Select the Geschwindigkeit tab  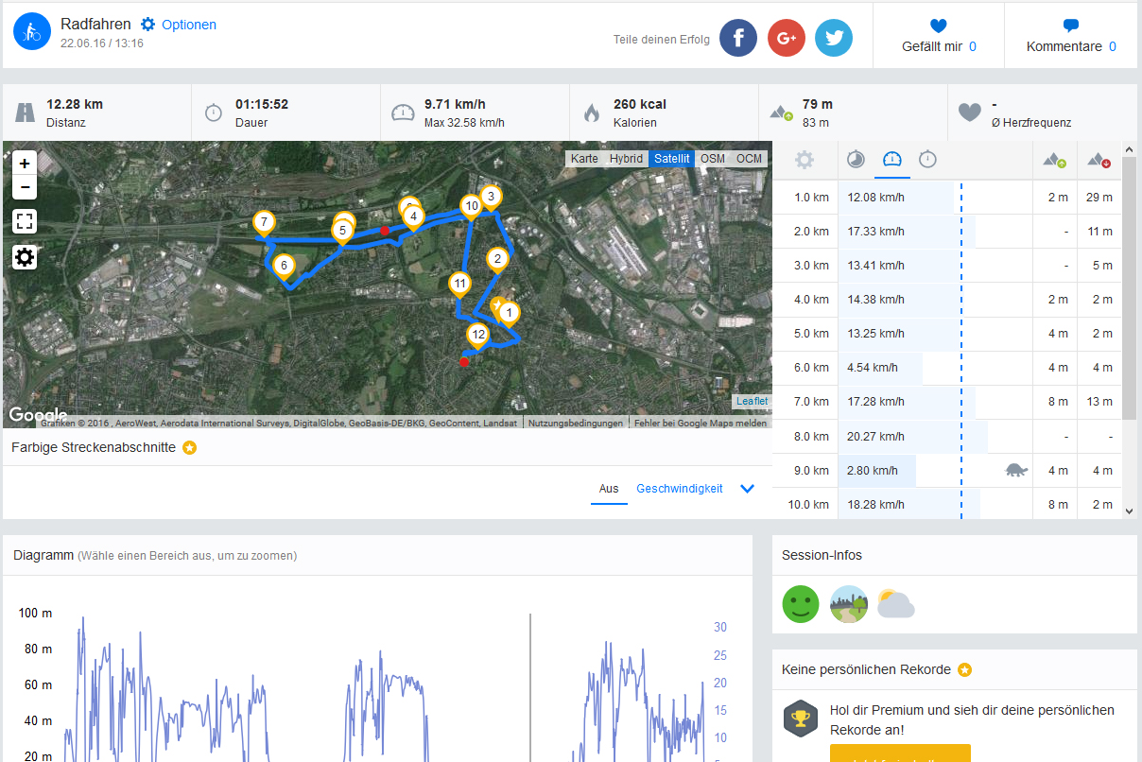coord(679,489)
